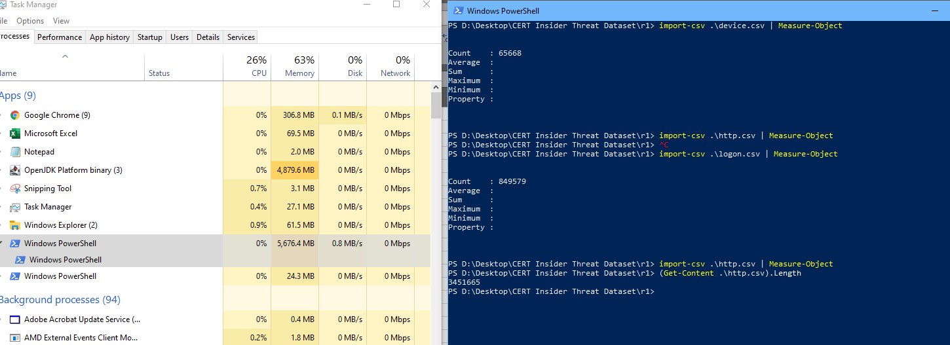Switch to the Users tab
The image size is (950, 345).
[x=180, y=37]
